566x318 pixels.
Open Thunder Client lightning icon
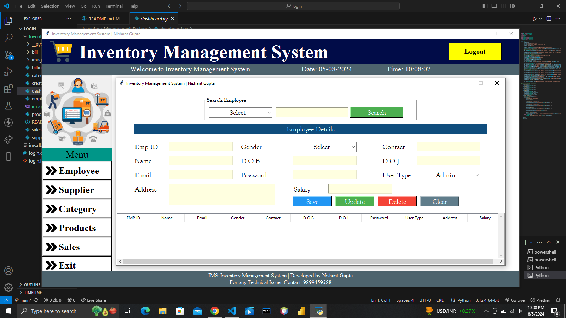tap(8, 123)
